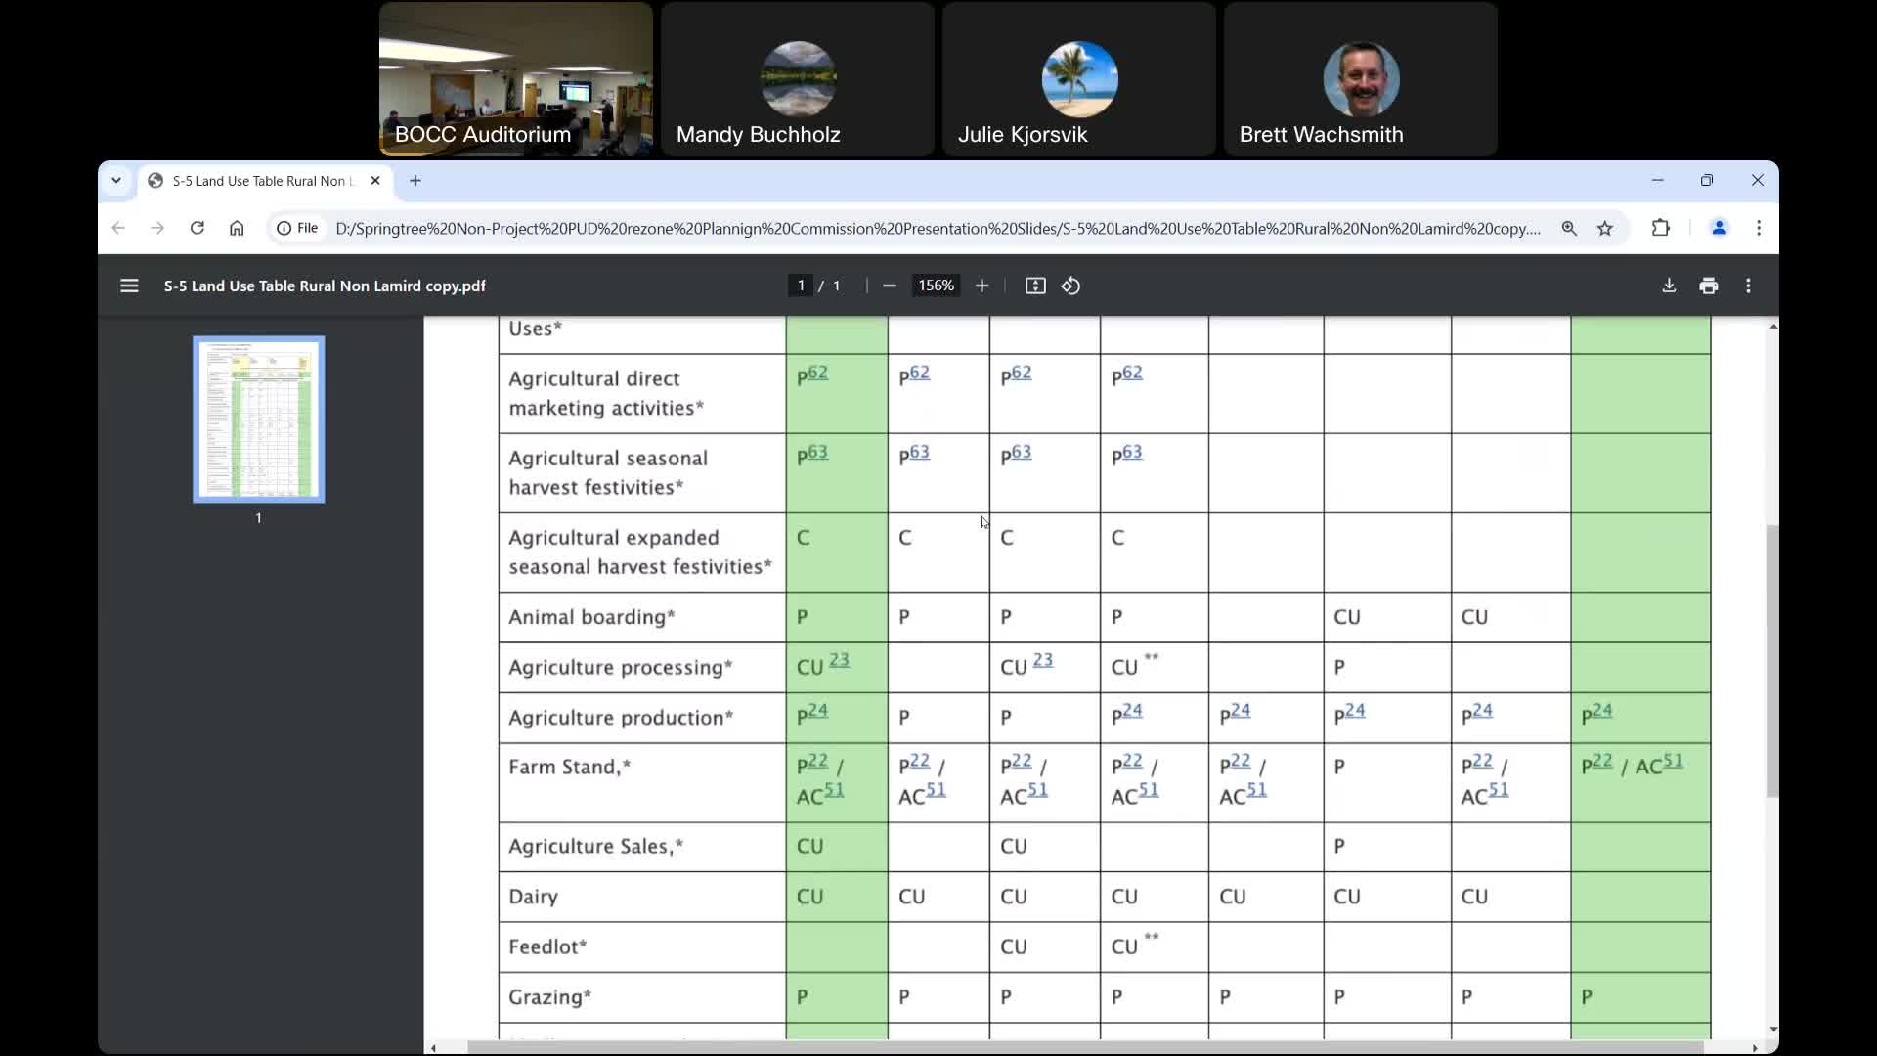1877x1056 pixels.
Task: Select the PDF title text in toolbar
Action: tap(325, 286)
